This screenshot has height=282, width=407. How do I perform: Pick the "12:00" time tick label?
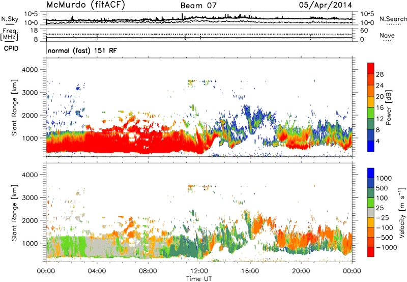click(x=199, y=271)
